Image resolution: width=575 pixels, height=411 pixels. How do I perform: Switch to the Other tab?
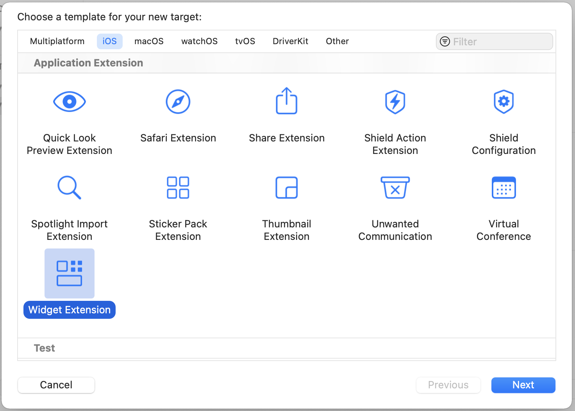tap(337, 41)
